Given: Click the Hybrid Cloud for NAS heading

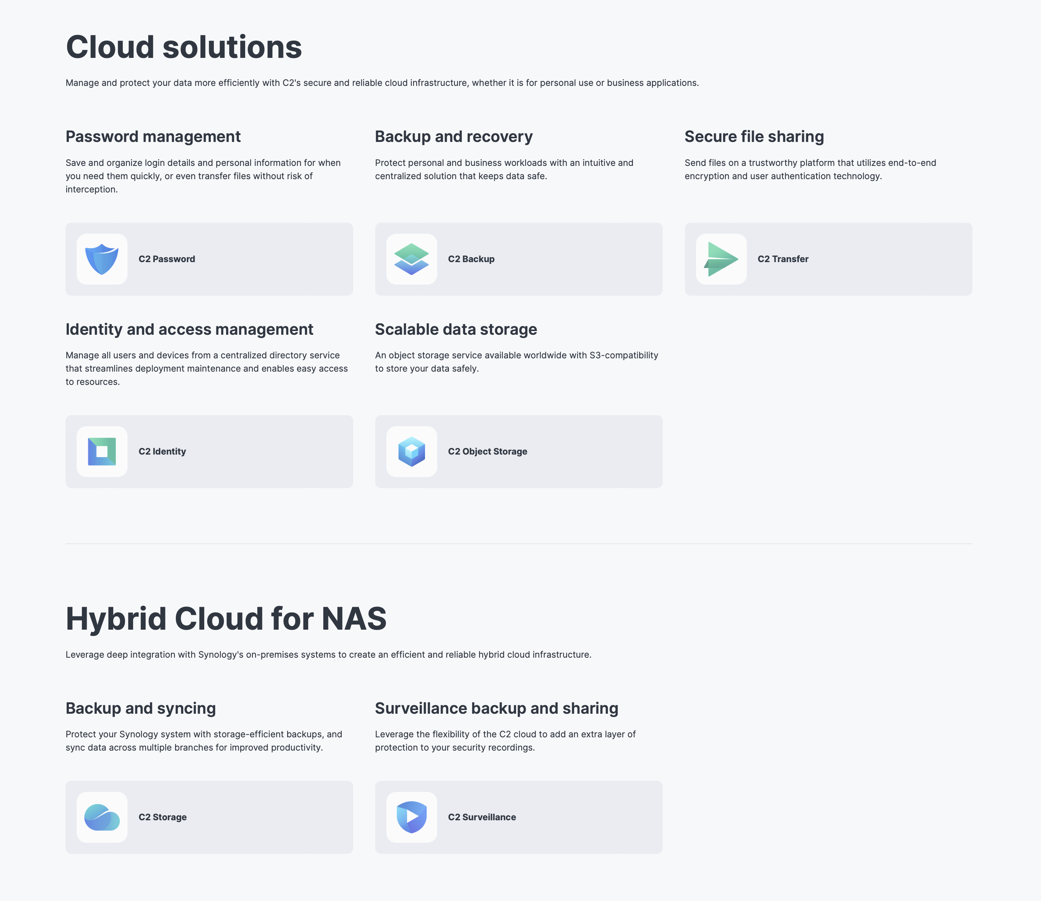Looking at the screenshot, I should pyautogui.click(x=226, y=619).
